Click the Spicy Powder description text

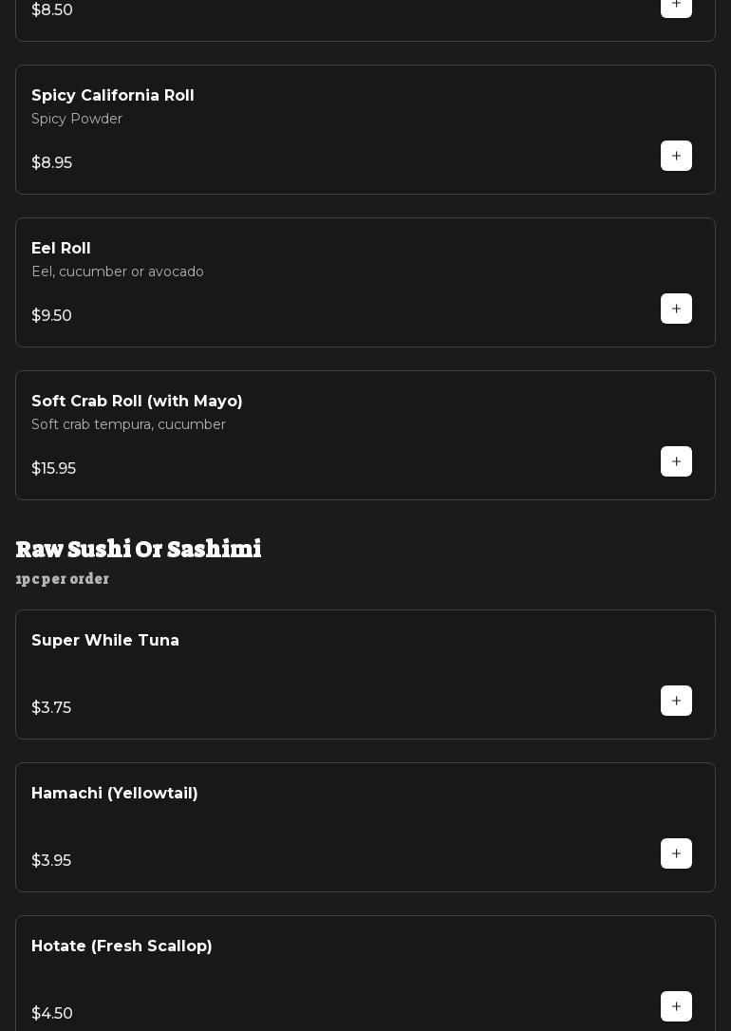tap(77, 120)
